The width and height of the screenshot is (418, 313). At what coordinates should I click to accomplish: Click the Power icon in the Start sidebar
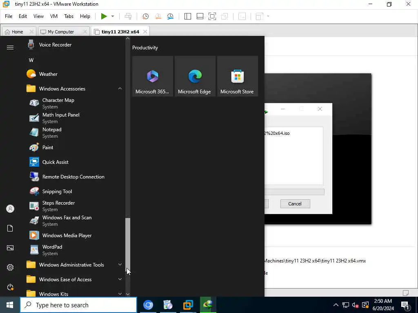pos(10,287)
